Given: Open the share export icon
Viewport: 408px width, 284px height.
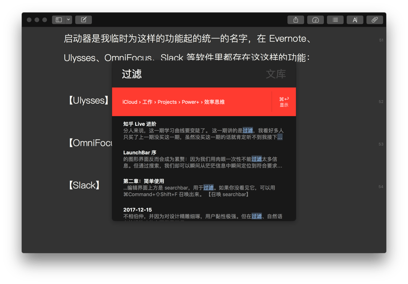Looking at the screenshot, I should [296, 20].
